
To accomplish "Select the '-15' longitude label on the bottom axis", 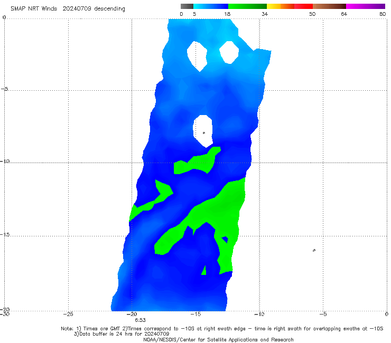I will 196,314.
